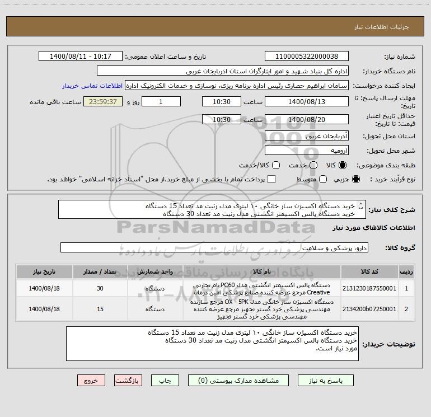Click the response deadline date 1400/08/13

click(307, 101)
